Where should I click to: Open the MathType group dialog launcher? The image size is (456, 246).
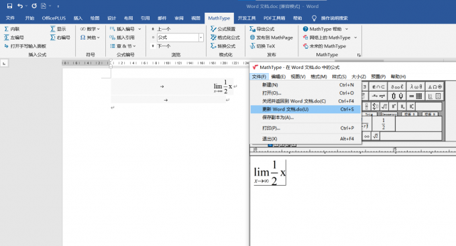(x=359, y=55)
